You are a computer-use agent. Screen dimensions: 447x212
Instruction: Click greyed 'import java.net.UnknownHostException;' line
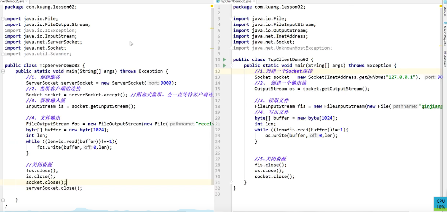(x=283, y=48)
